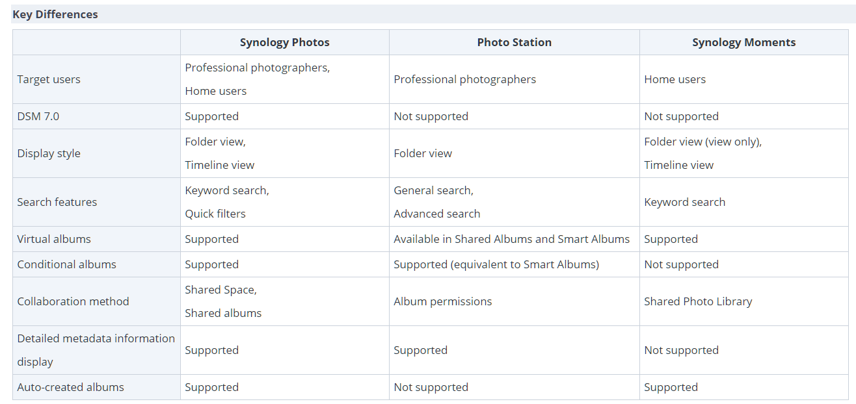The image size is (856, 404).
Task: Select the Collaboration method row label
Action: [x=73, y=301]
